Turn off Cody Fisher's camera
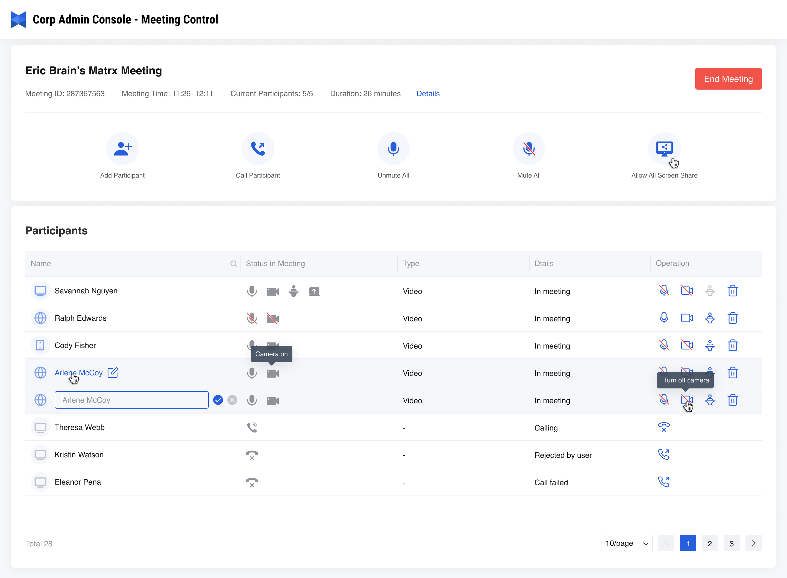The width and height of the screenshot is (787, 578). [686, 345]
